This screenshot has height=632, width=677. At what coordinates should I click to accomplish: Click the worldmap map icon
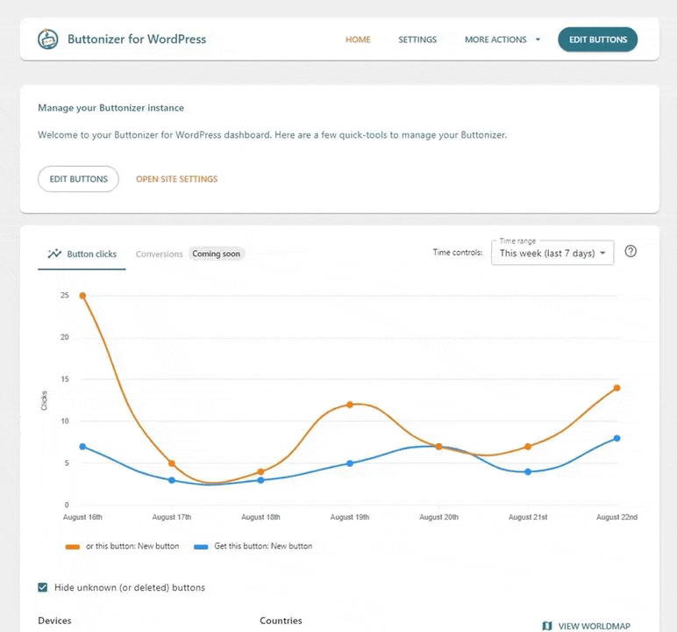click(x=547, y=626)
